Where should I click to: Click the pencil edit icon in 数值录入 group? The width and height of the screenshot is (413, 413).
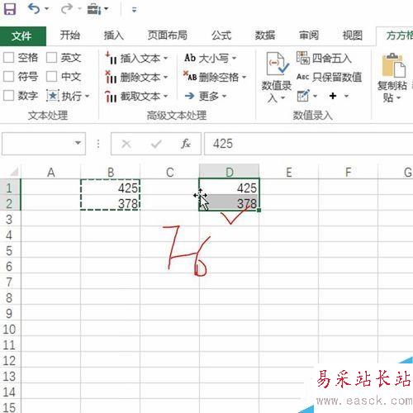coord(303,96)
